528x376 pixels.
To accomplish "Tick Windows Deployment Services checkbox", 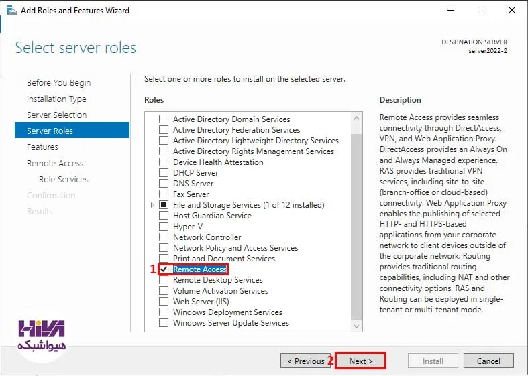I will pyautogui.click(x=164, y=312).
